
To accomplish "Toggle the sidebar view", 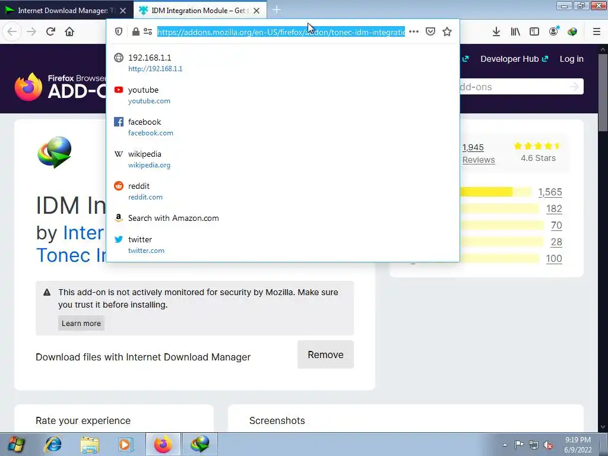I will pyautogui.click(x=534, y=32).
